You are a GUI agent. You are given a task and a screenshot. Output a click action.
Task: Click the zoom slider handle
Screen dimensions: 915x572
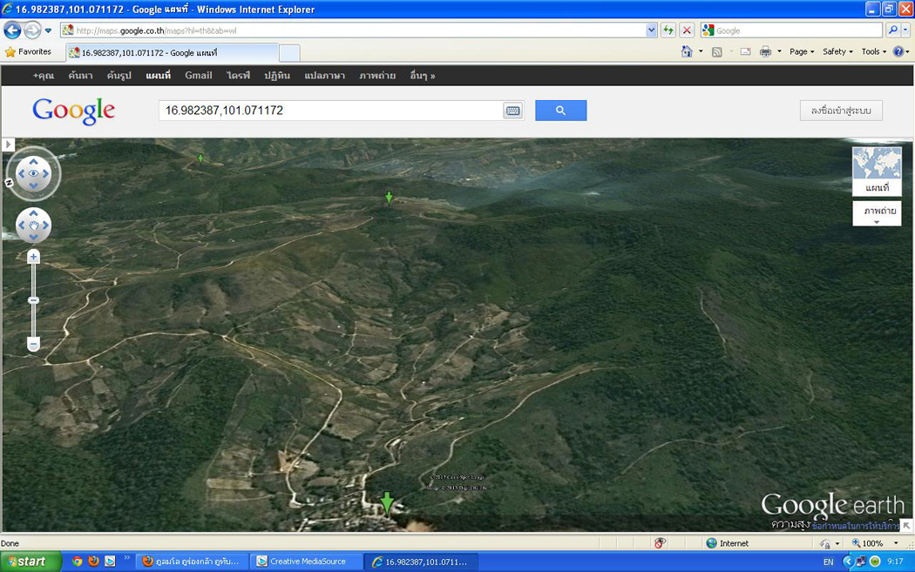pos(33,300)
